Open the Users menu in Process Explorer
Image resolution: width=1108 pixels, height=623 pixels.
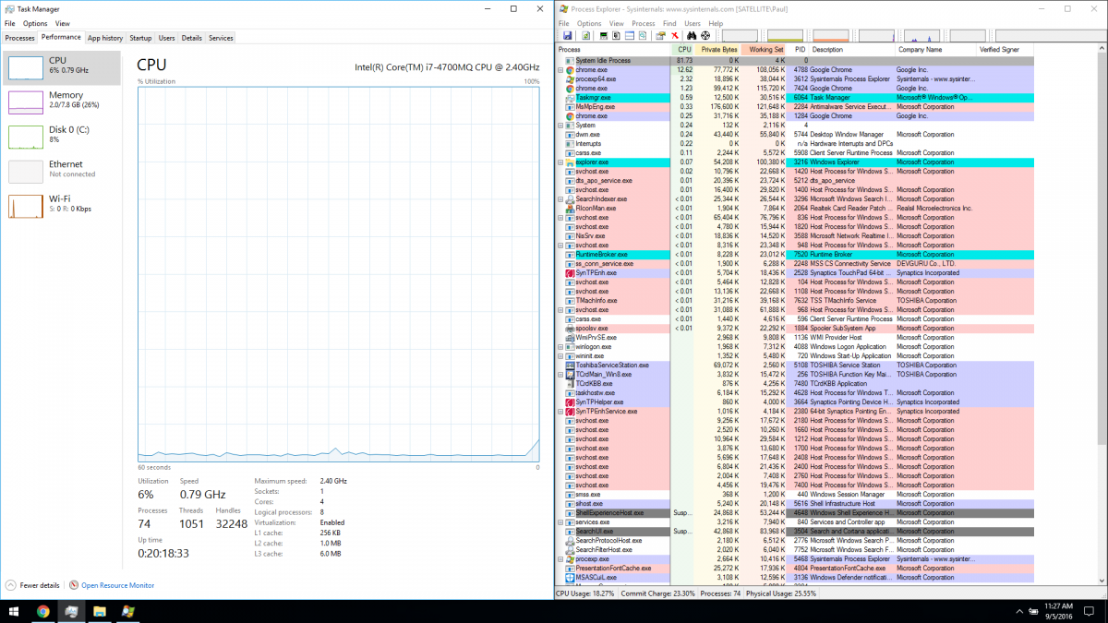coord(692,23)
